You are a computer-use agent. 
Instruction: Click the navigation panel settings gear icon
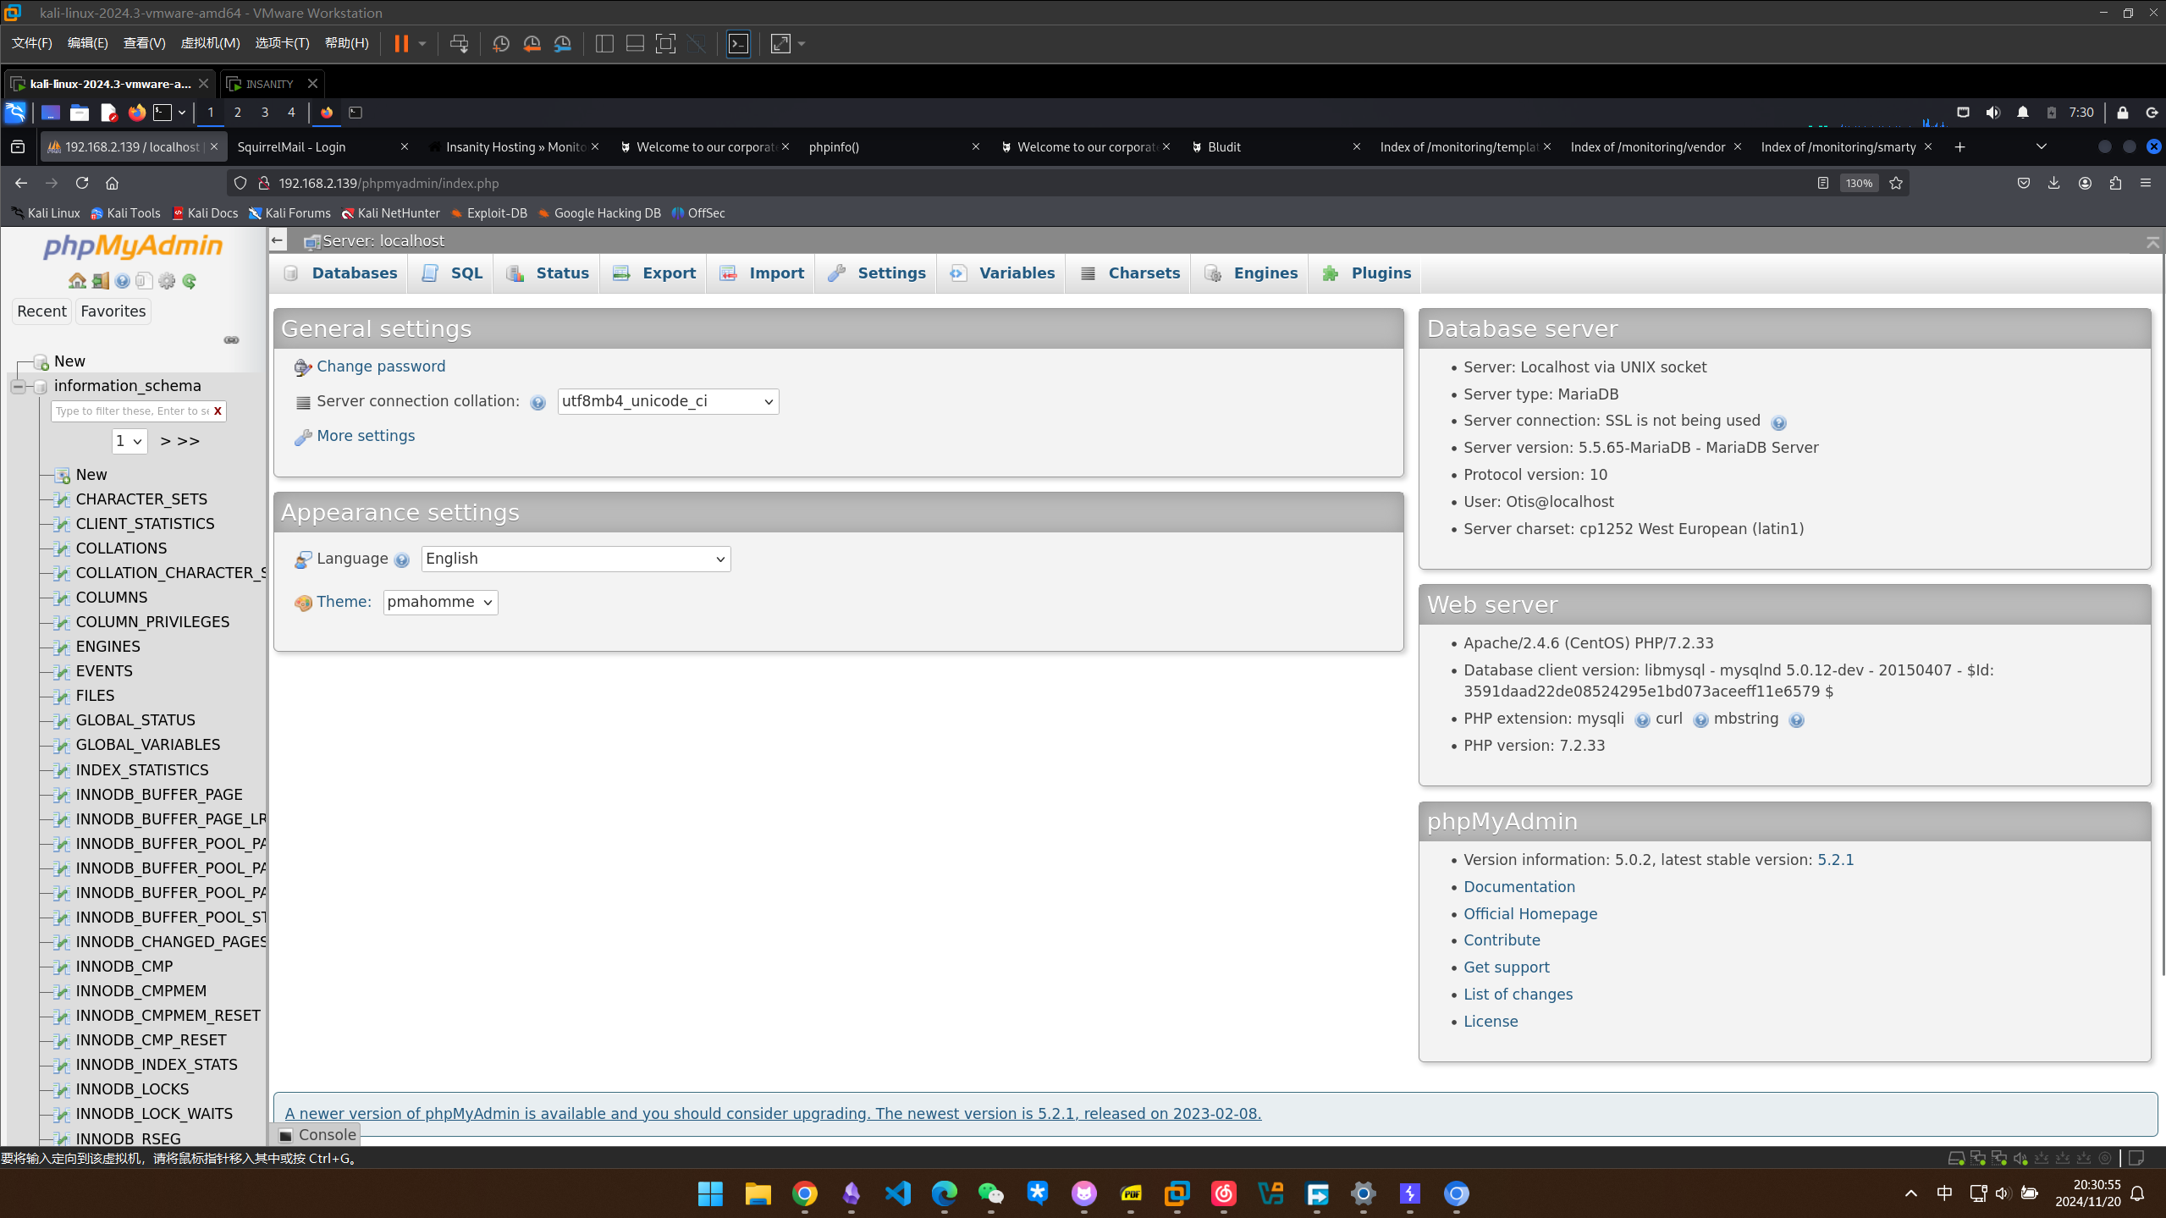coord(167,281)
